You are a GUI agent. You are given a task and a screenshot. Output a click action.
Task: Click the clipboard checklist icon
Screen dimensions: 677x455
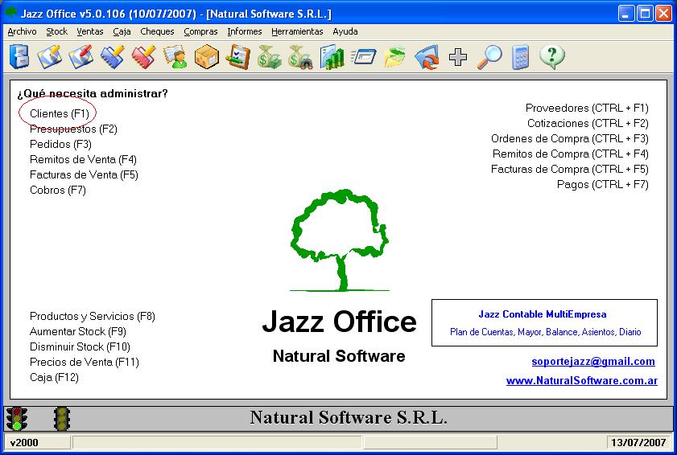click(238, 56)
